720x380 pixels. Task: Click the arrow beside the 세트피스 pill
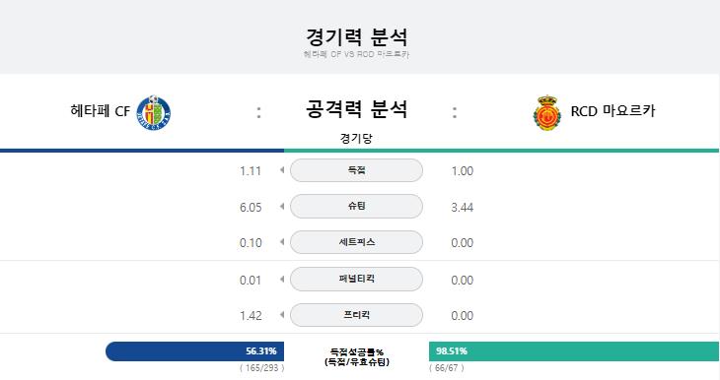click(282, 242)
